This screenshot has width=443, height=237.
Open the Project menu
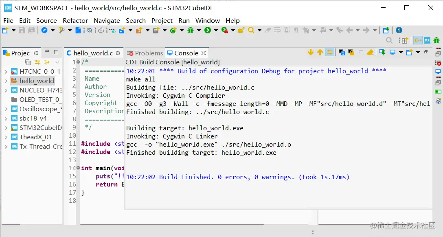point(162,21)
